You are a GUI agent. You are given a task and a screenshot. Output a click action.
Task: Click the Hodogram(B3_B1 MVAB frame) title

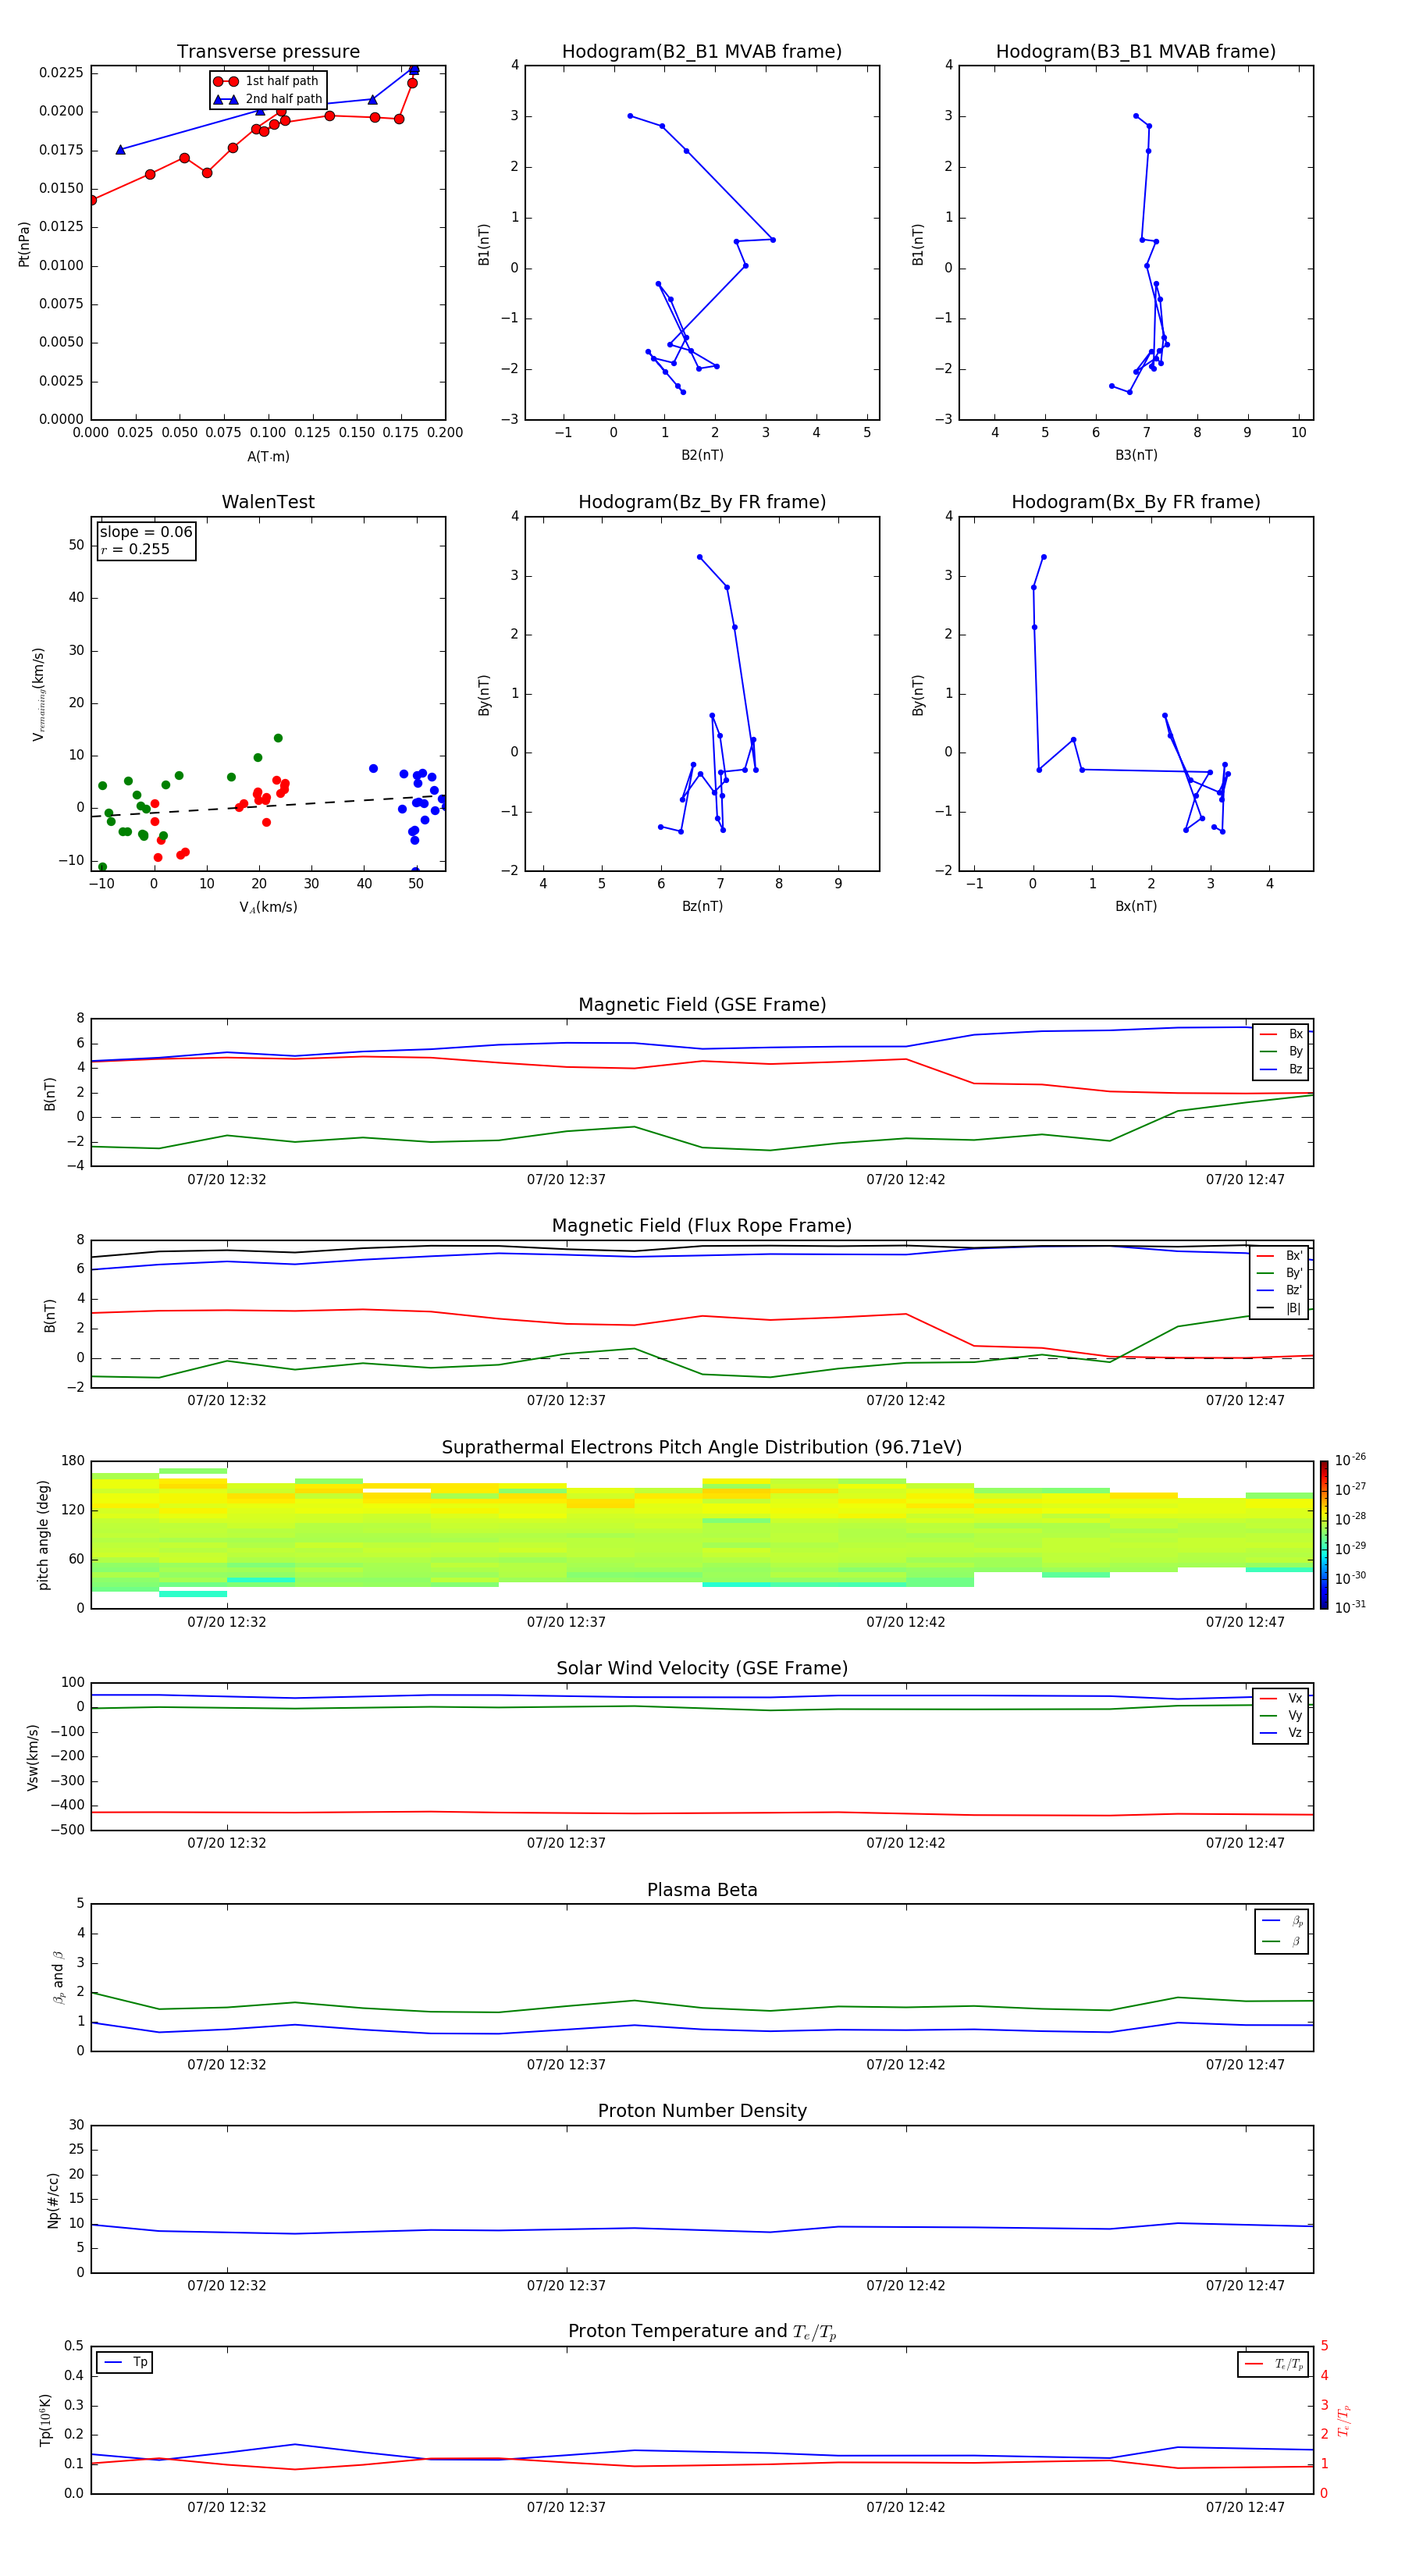(x=1135, y=52)
